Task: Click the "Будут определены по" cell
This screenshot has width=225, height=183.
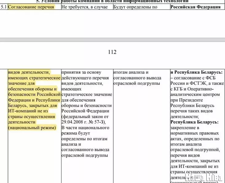Action: (x=135, y=7)
